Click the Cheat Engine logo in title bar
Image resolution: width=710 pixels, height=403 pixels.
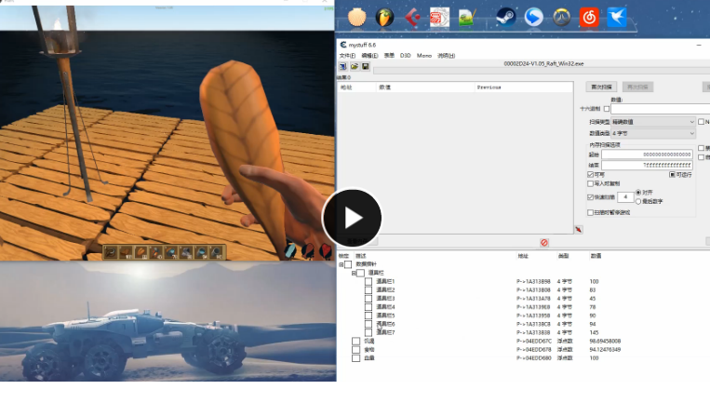[343, 45]
